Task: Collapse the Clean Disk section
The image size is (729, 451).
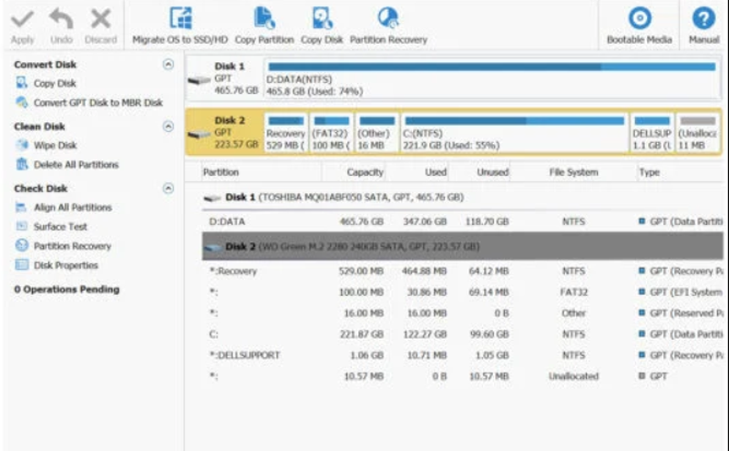Action: point(168,127)
